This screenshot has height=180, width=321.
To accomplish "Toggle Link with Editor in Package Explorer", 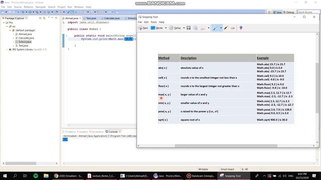I will click(44, 18).
